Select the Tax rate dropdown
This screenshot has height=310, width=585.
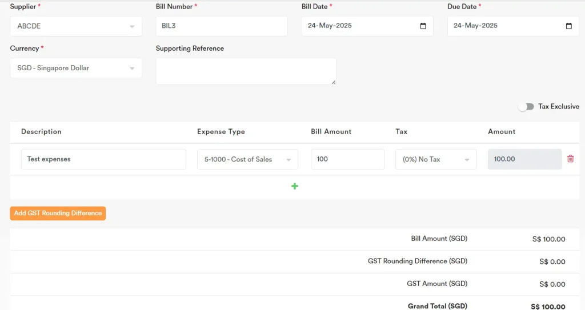pyautogui.click(x=435, y=159)
